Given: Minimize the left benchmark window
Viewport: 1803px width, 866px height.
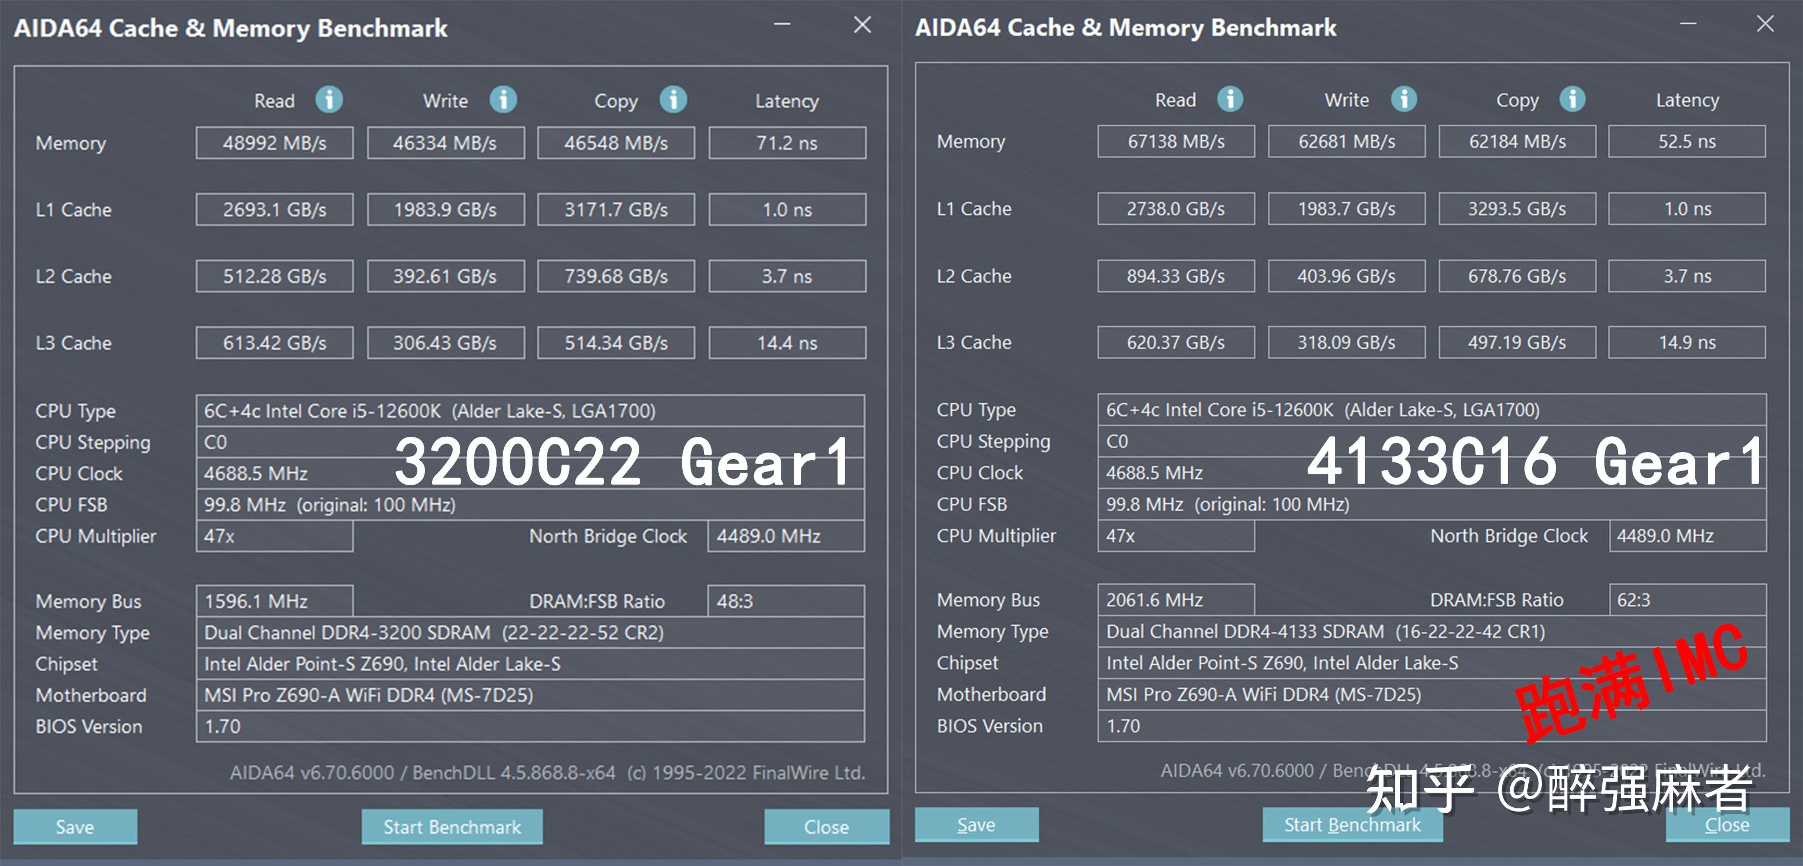Looking at the screenshot, I should click(782, 24).
